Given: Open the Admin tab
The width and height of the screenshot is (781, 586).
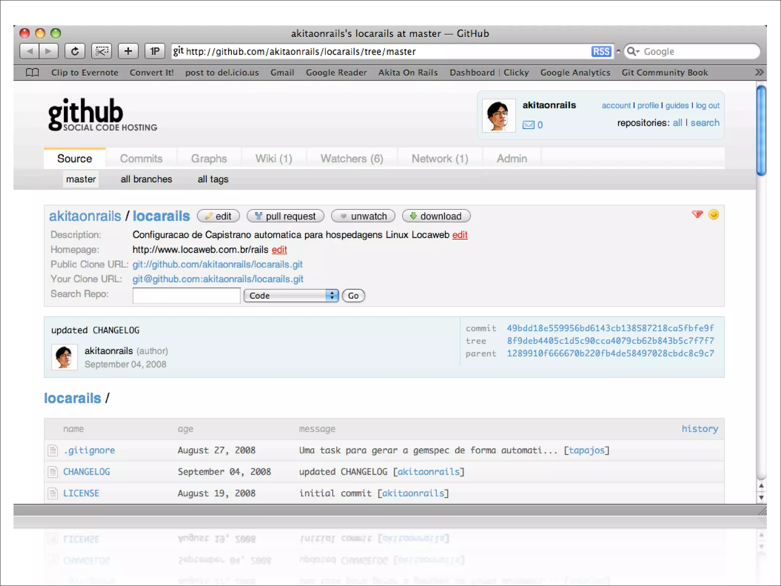Looking at the screenshot, I should 512,159.
